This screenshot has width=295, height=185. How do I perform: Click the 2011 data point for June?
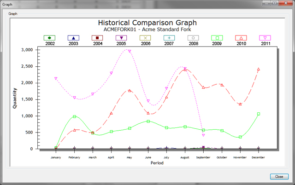click(148, 101)
